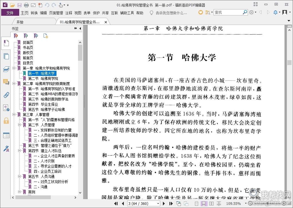Toggle continuous page view mode

[204, 203]
